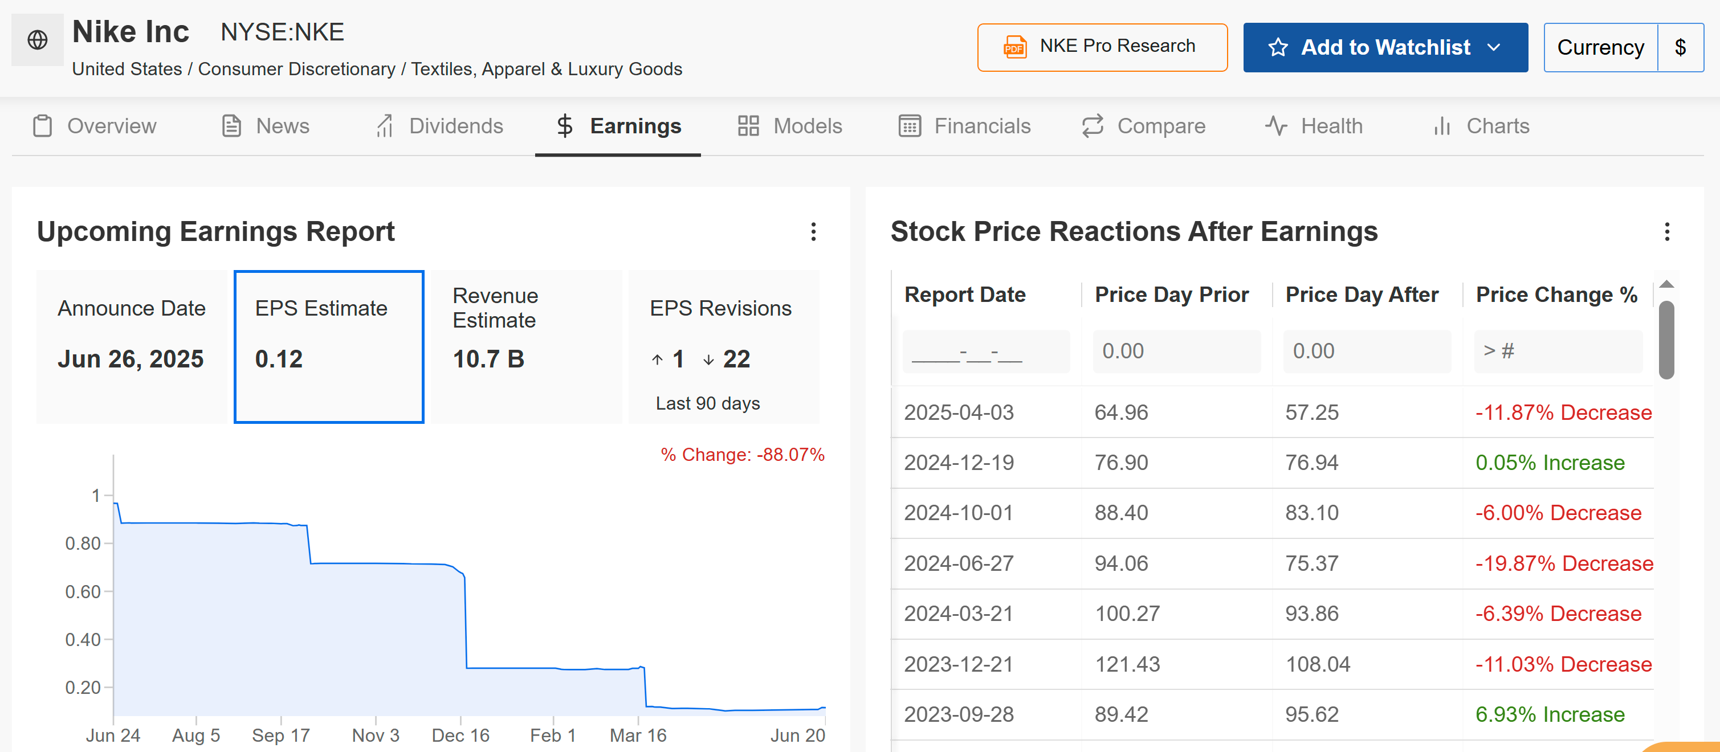Click the downward revisions arrow icon
1720x752 pixels.
tap(708, 360)
